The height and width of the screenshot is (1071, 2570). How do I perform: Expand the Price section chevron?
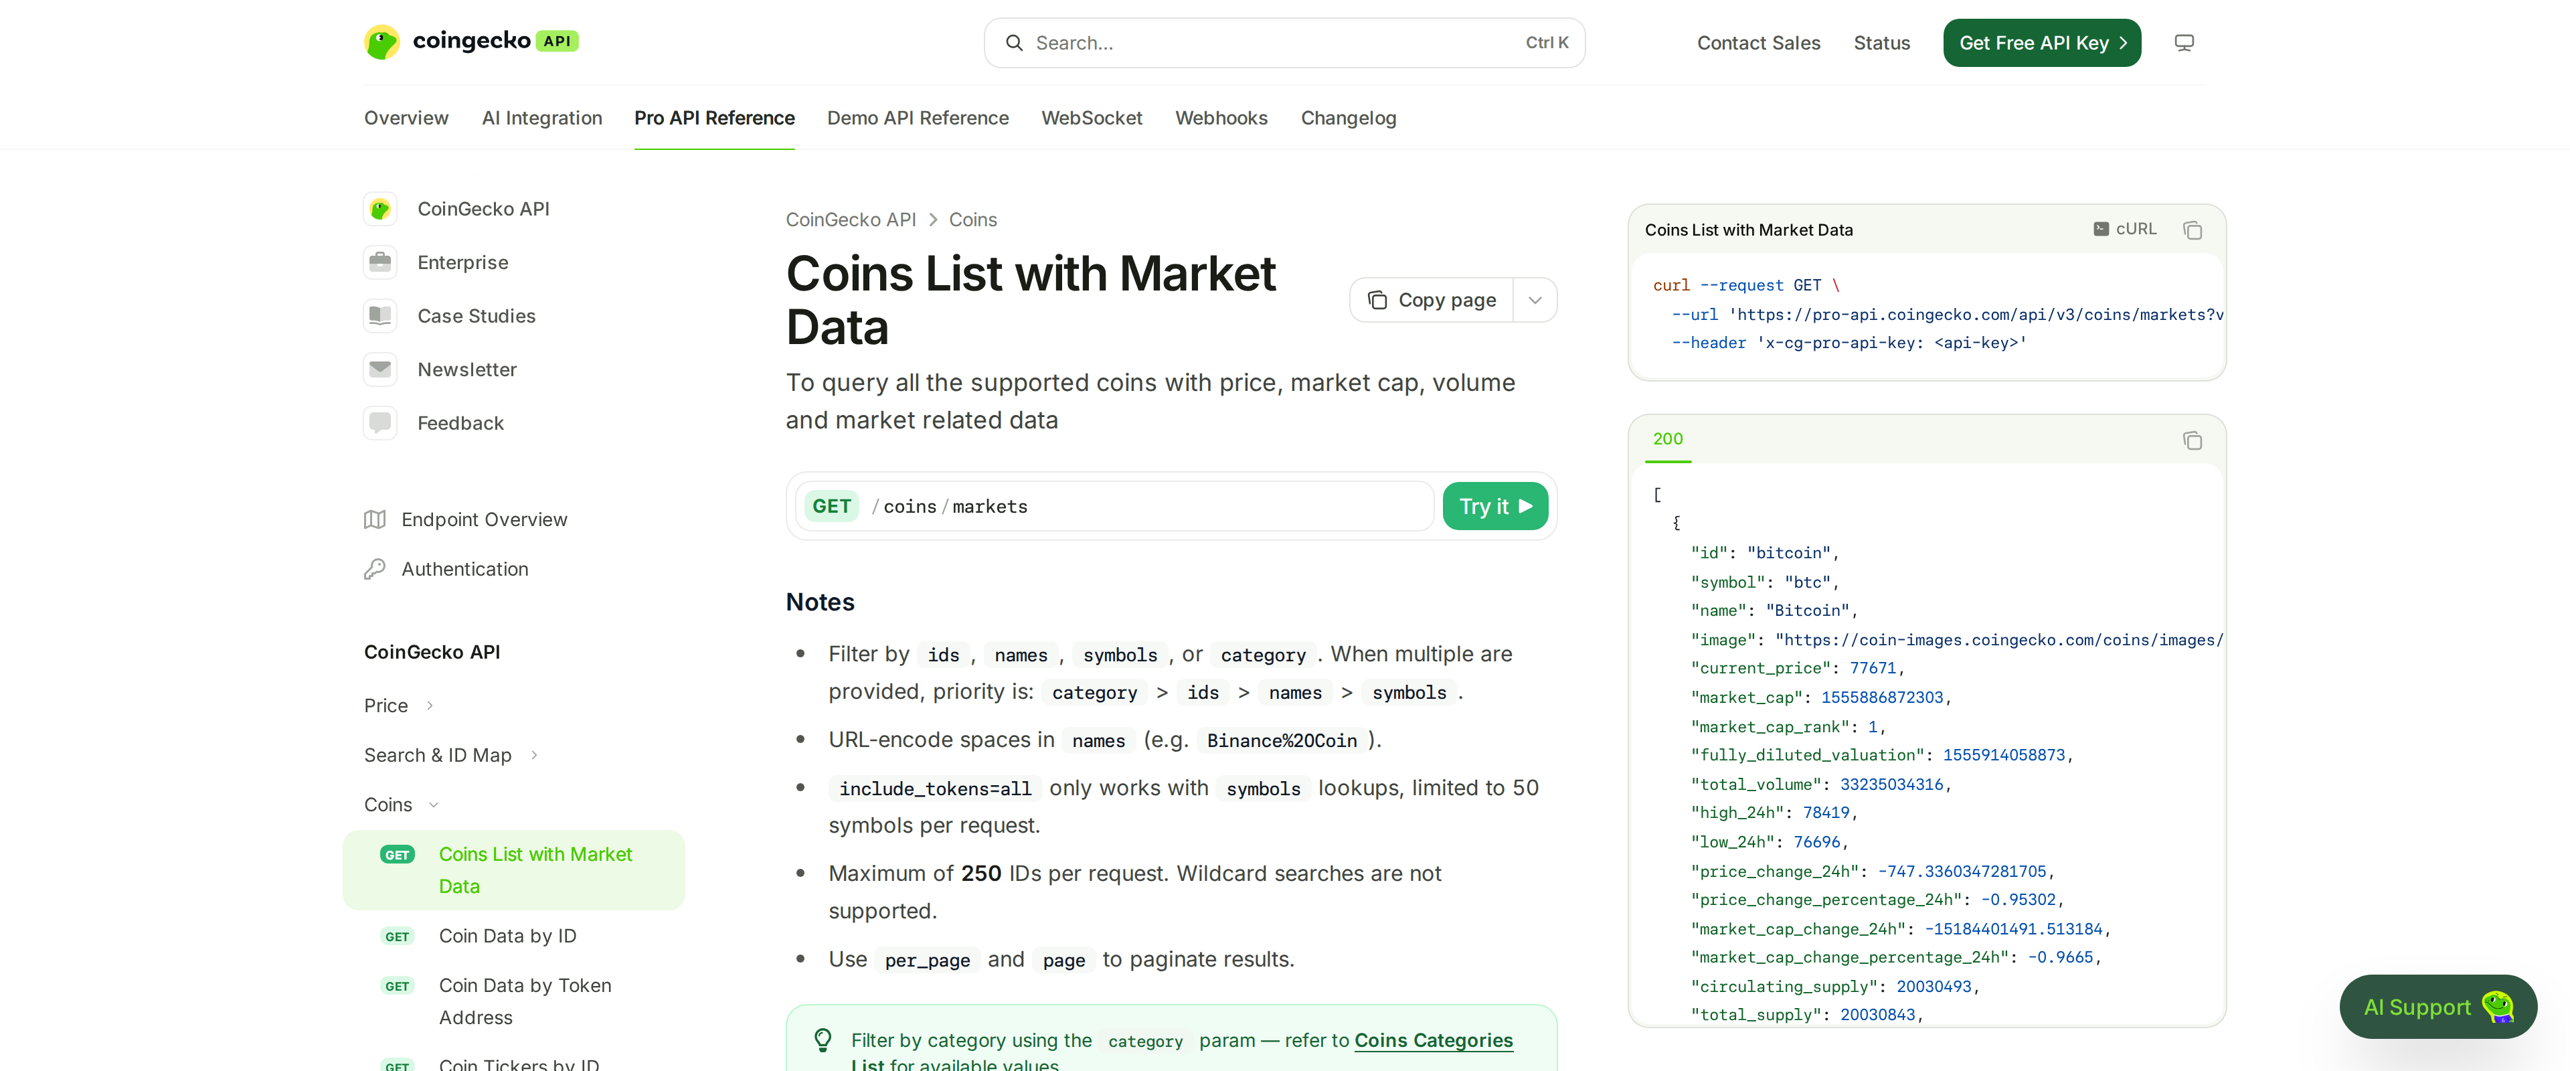(430, 706)
